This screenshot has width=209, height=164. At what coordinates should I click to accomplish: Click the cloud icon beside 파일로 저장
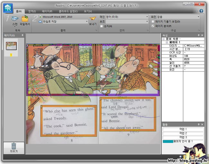pos(40,22)
